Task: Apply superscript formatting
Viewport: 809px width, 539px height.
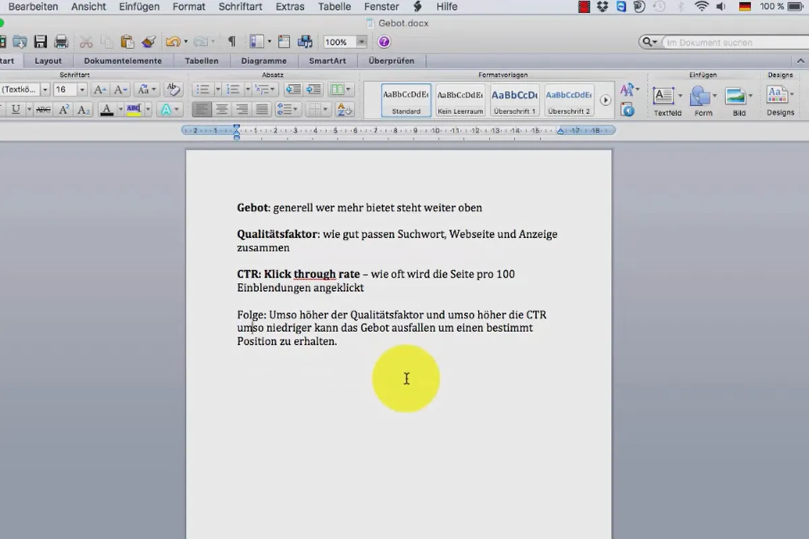Action: (x=64, y=109)
